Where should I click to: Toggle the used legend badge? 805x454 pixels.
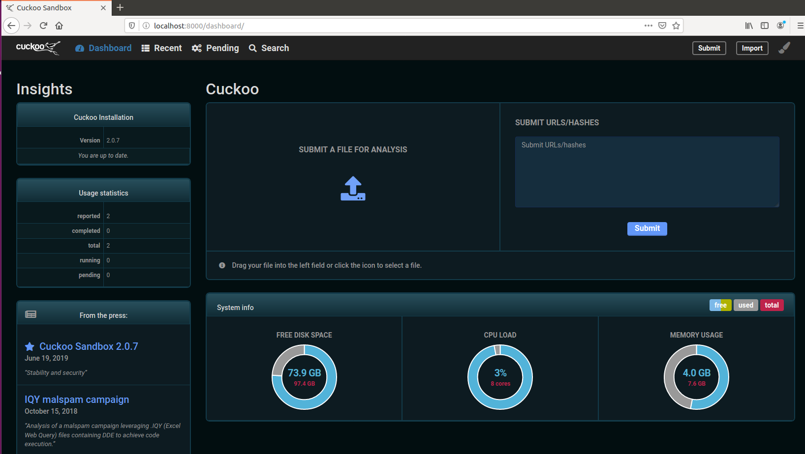[745, 305]
